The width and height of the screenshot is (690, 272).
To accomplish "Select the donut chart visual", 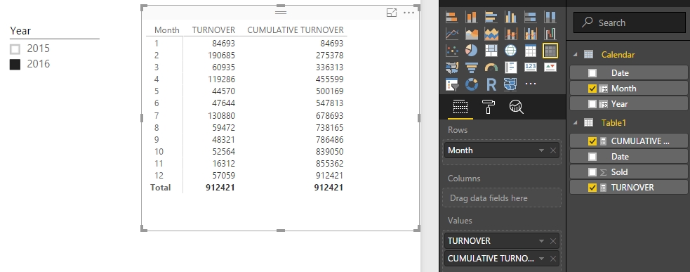I will [x=471, y=84].
